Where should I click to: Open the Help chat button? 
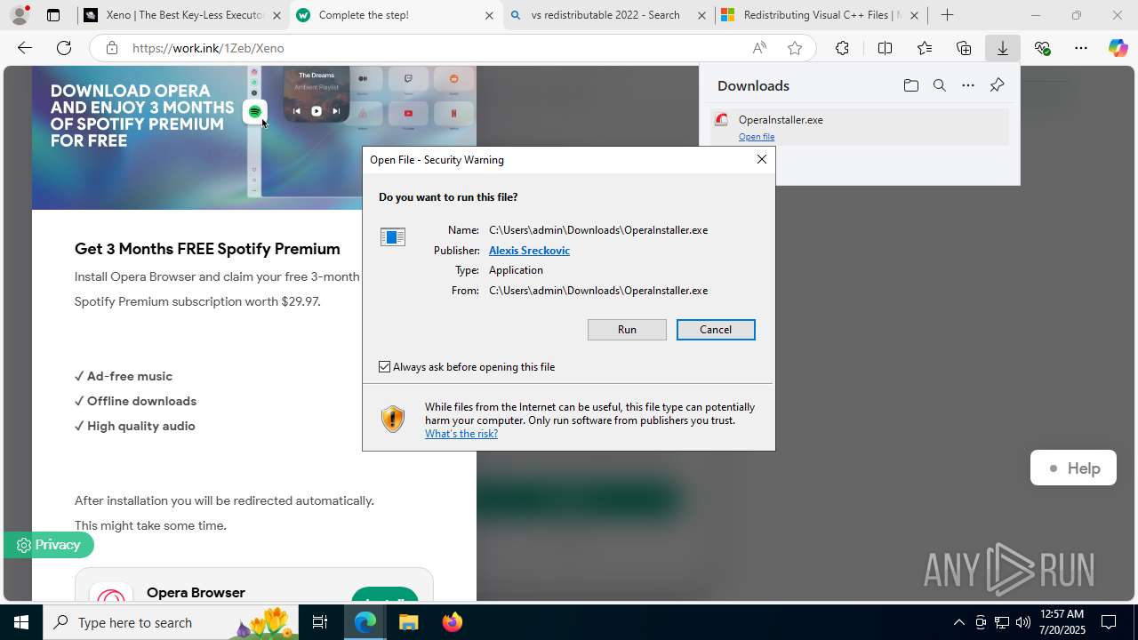tap(1073, 468)
